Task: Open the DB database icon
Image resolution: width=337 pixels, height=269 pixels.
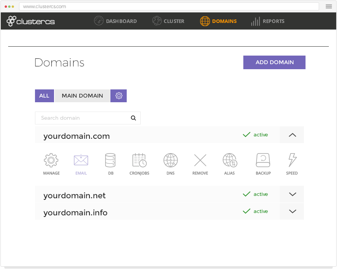Action: (x=110, y=160)
